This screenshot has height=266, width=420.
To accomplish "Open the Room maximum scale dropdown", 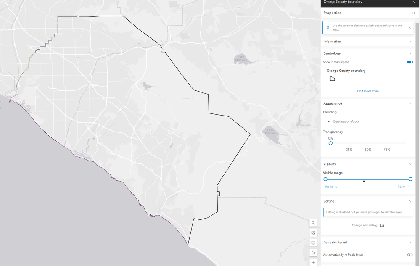I will pyautogui.click(x=404, y=187).
